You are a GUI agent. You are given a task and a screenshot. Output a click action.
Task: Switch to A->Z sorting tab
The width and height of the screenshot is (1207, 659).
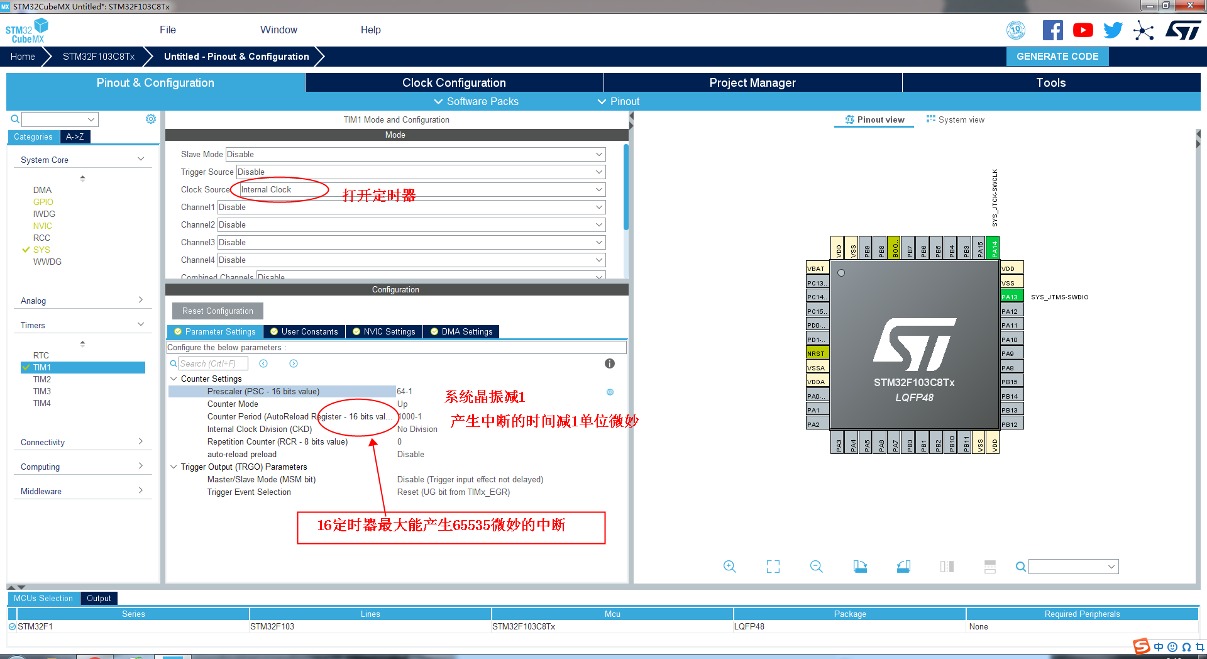pos(75,136)
